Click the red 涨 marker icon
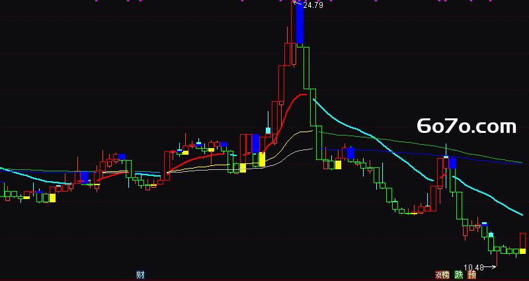 point(438,274)
